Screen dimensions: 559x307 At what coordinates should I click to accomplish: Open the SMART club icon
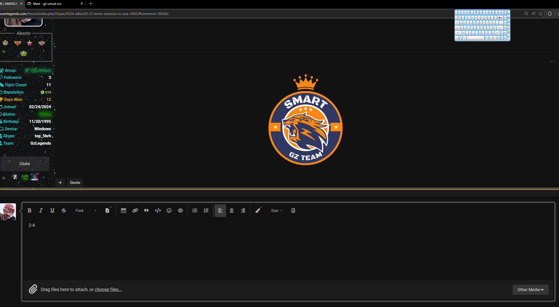pyautogui.click(x=35, y=177)
